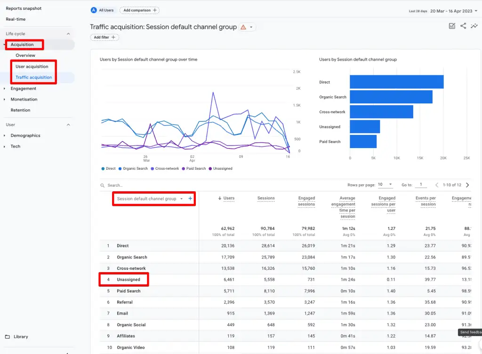Click the Add comparison button
The width and height of the screenshot is (482, 354).
coord(140,9)
